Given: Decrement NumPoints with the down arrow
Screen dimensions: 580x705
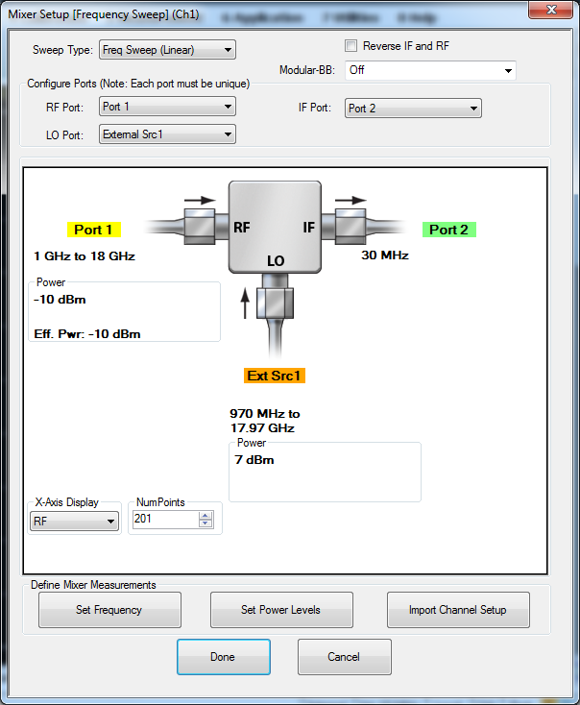Looking at the screenshot, I should (x=205, y=523).
